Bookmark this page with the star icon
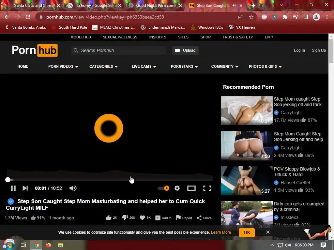The image size is (334, 250). 251,17
